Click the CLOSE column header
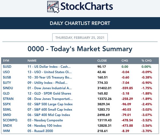The height and width of the screenshot is (135, 160). [102, 61]
